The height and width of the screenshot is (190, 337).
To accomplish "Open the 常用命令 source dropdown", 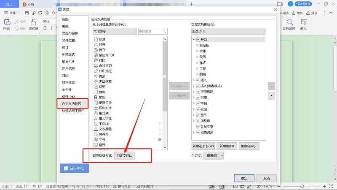I will pyautogui.click(x=115, y=31).
